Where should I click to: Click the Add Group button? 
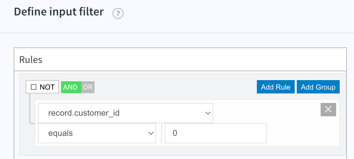(318, 87)
